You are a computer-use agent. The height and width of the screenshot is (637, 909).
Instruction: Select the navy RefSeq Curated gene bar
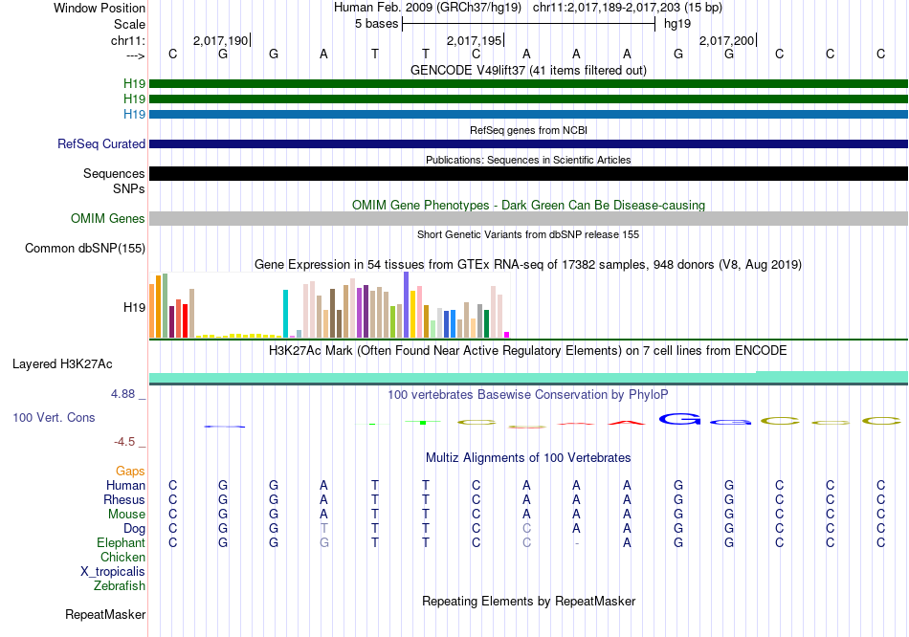pos(528,143)
